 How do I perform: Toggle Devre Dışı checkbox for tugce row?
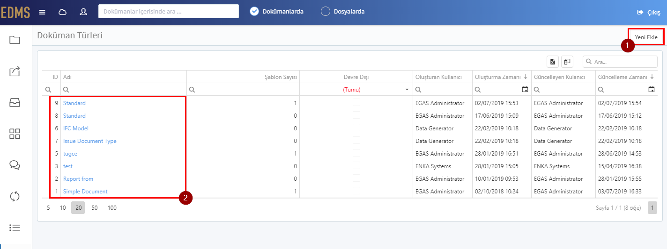[x=356, y=153]
